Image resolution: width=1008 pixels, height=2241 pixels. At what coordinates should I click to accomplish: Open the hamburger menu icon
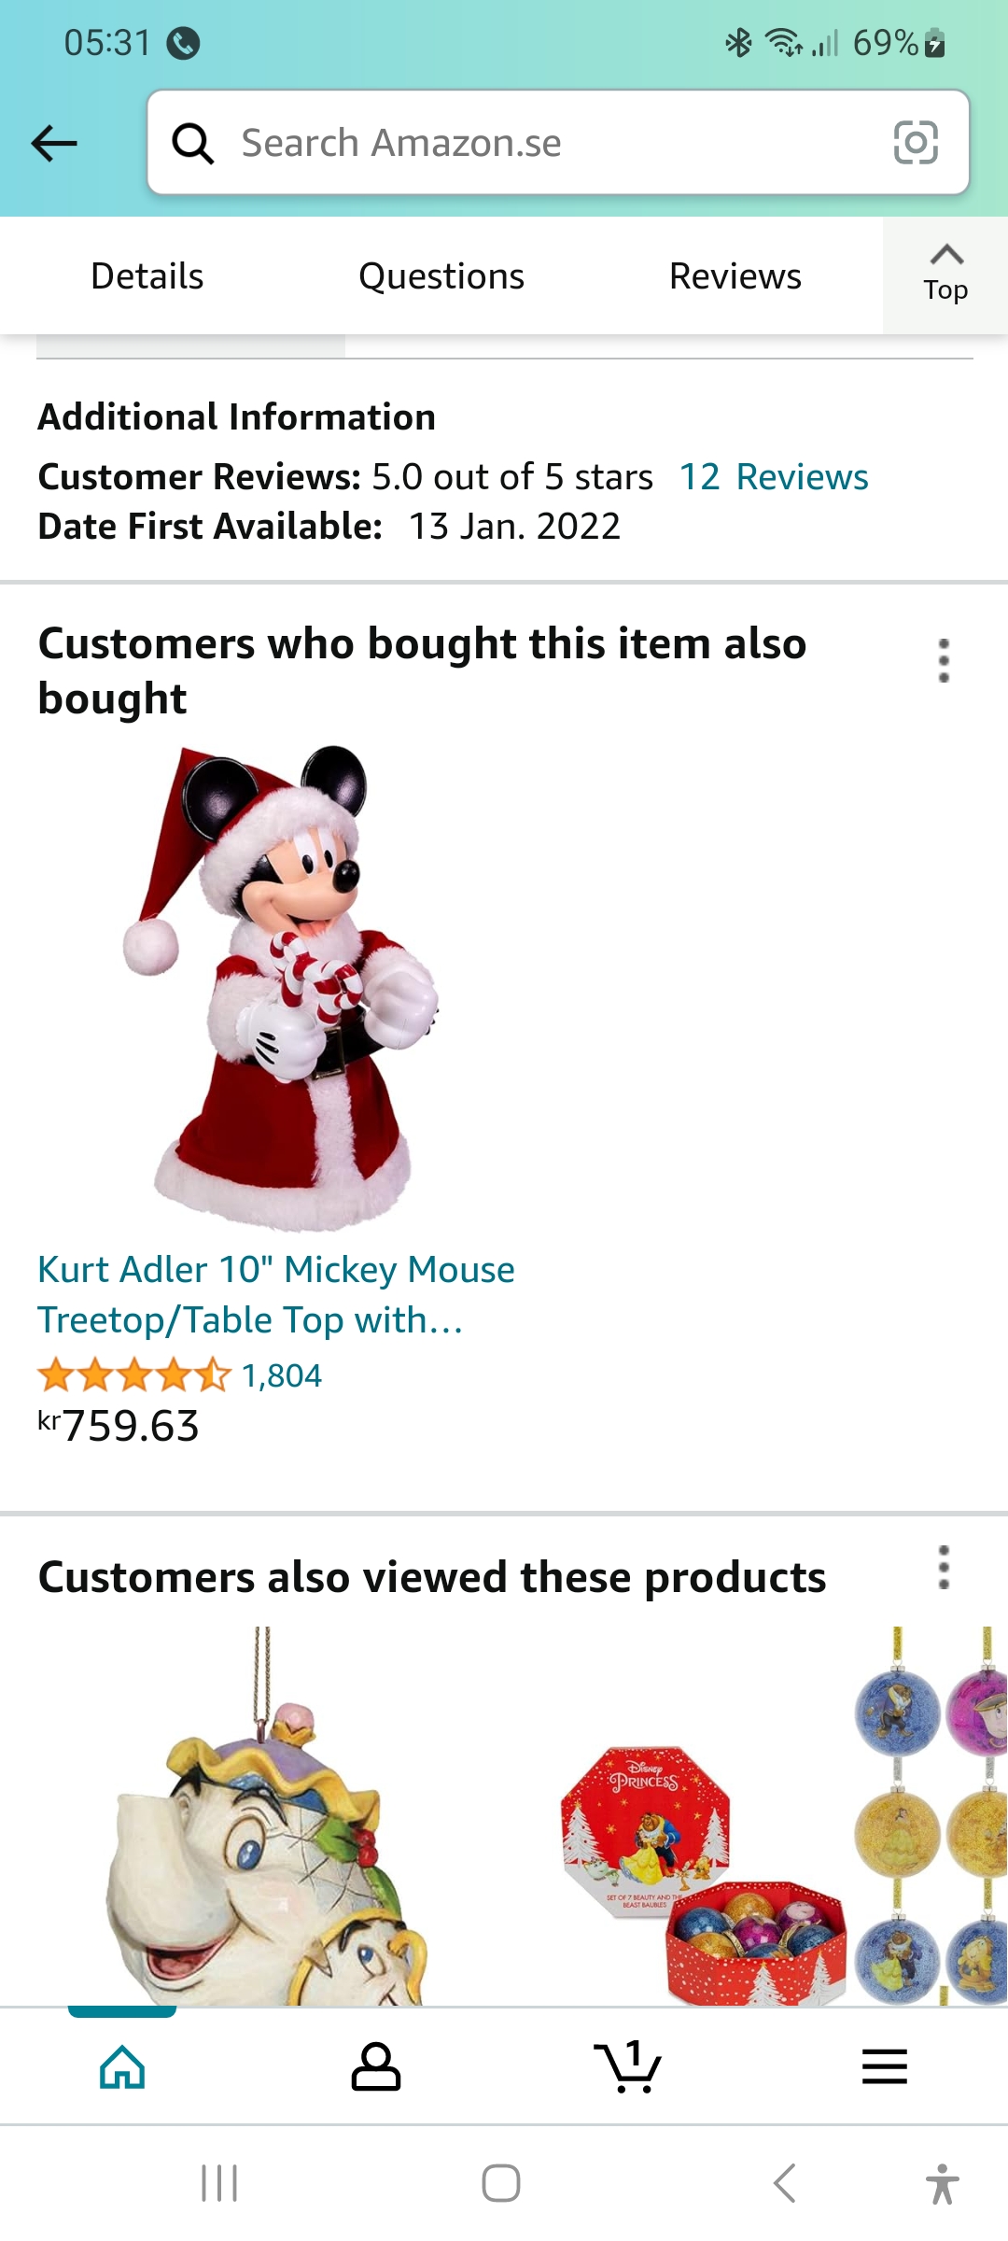(x=884, y=2066)
